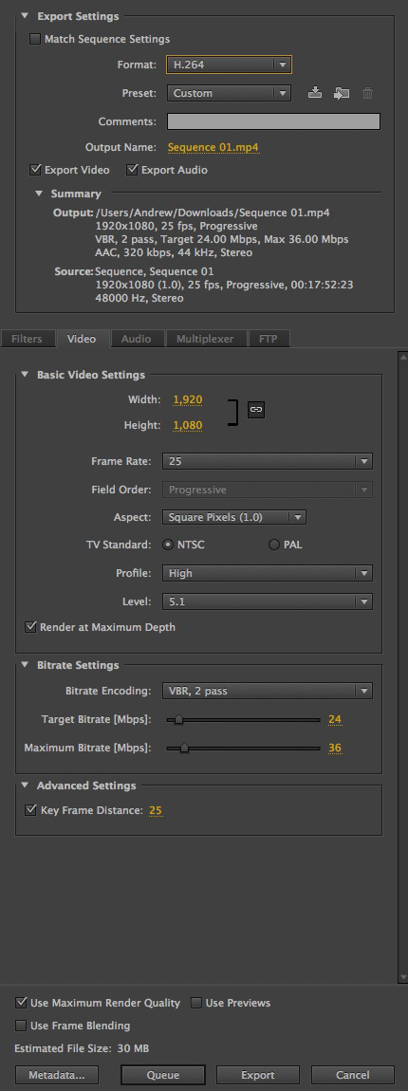The width and height of the screenshot is (408, 1091).
Task: Open the Format H.264 dropdown
Action: pos(229,65)
